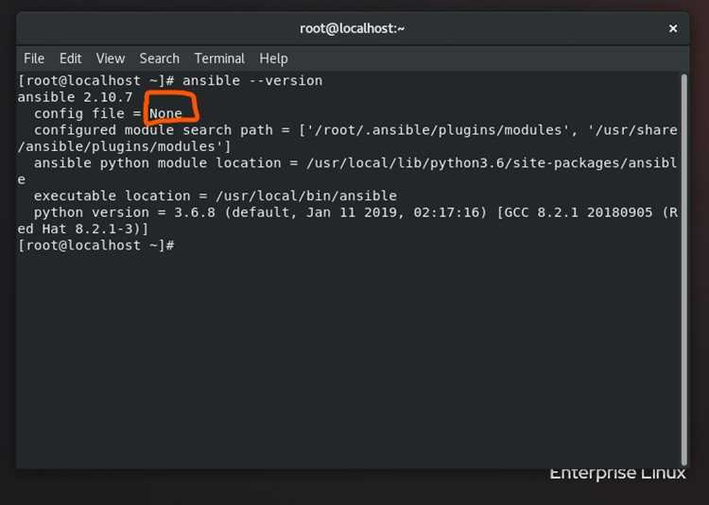
Task: Open the Help menu
Action: tap(273, 59)
